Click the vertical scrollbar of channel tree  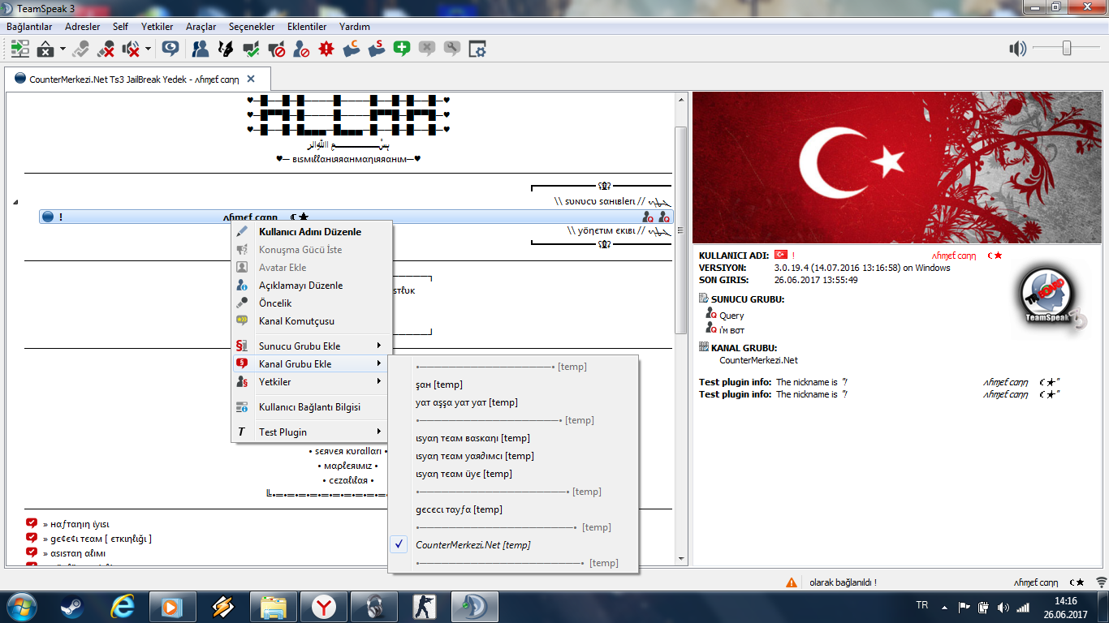[681, 229]
